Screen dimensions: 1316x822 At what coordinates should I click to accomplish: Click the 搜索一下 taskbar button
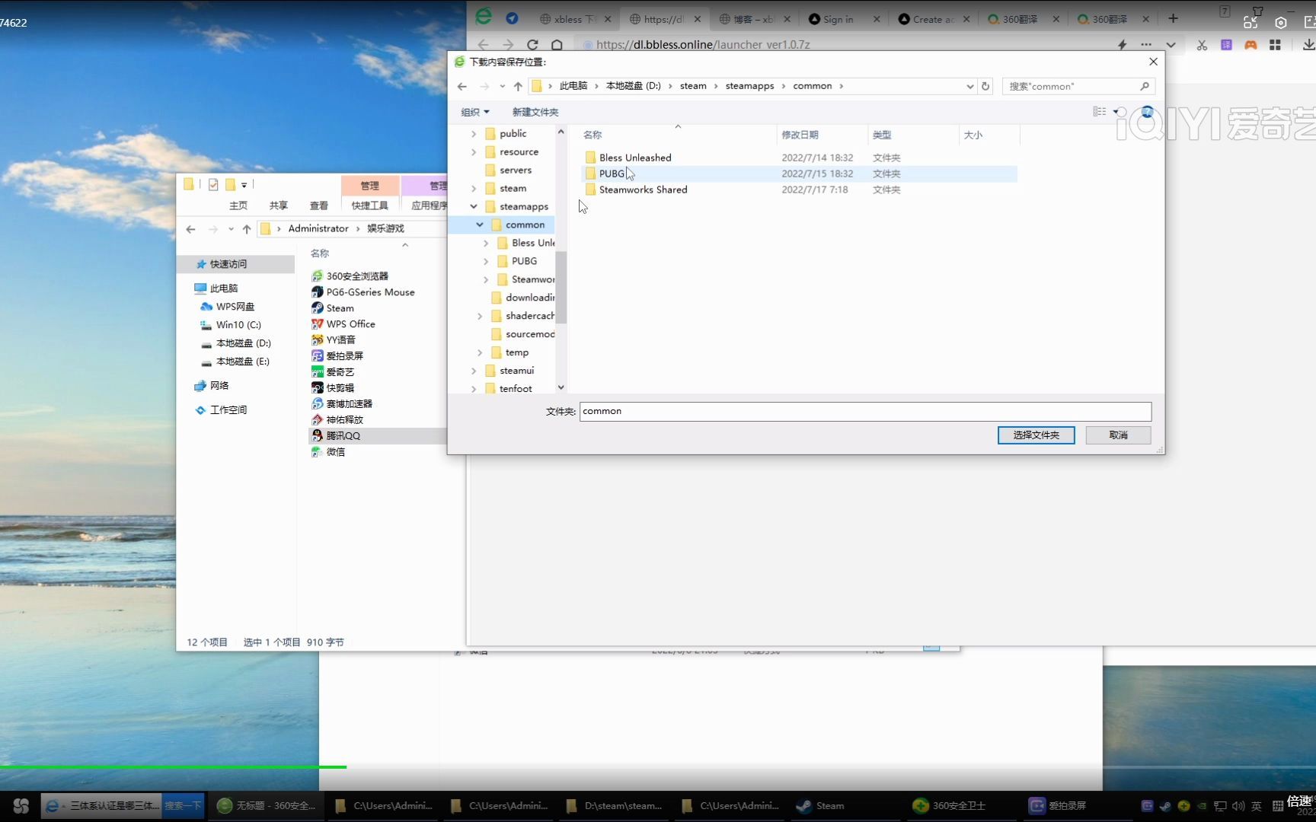coord(184,805)
